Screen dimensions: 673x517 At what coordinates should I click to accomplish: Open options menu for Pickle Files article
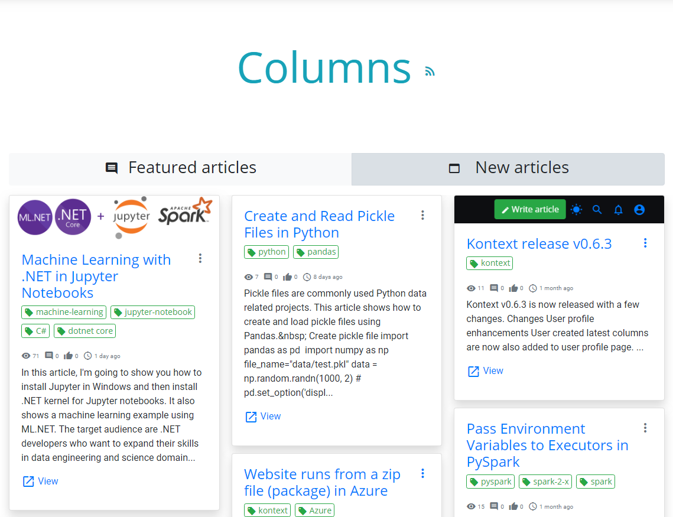pos(423,215)
